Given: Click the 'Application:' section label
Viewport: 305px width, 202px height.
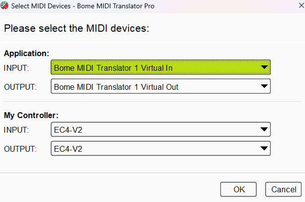Looking at the screenshot, I should [26, 53].
